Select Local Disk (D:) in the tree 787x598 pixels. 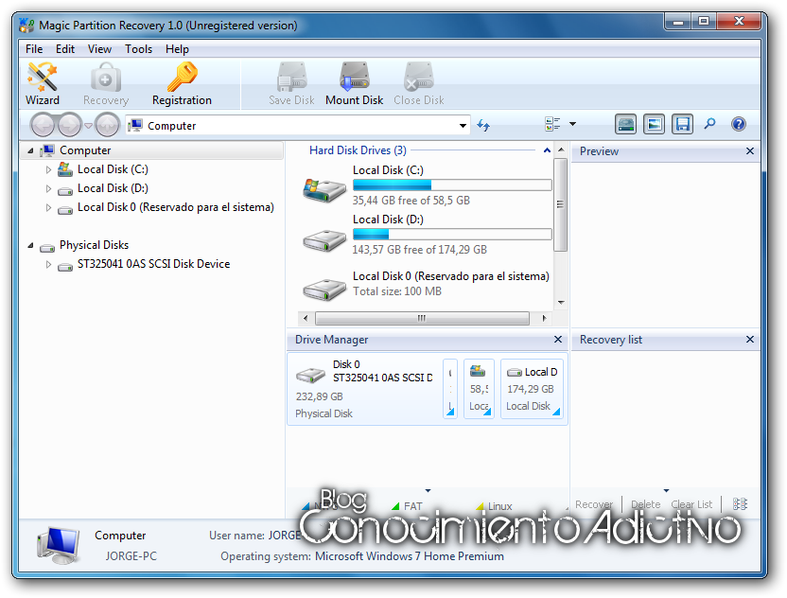(113, 188)
